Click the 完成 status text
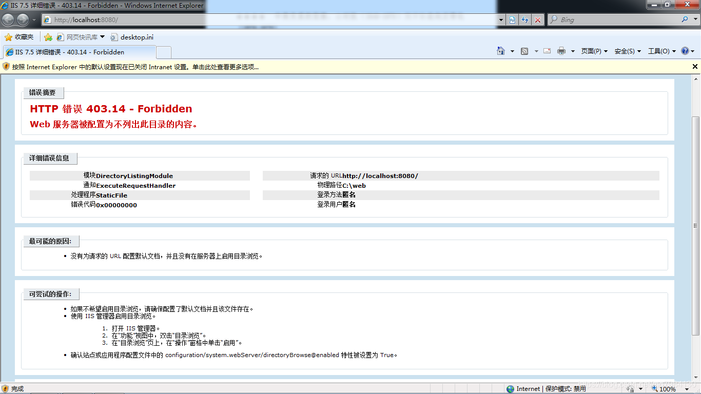Image resolution: width=701 pixels, height=394 pixels. [17, 389]
